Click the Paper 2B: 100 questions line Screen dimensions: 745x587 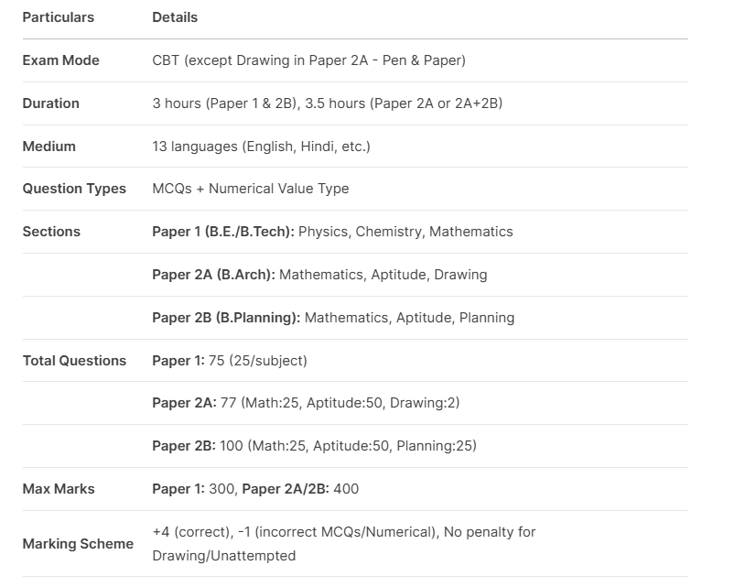[314, 446]
